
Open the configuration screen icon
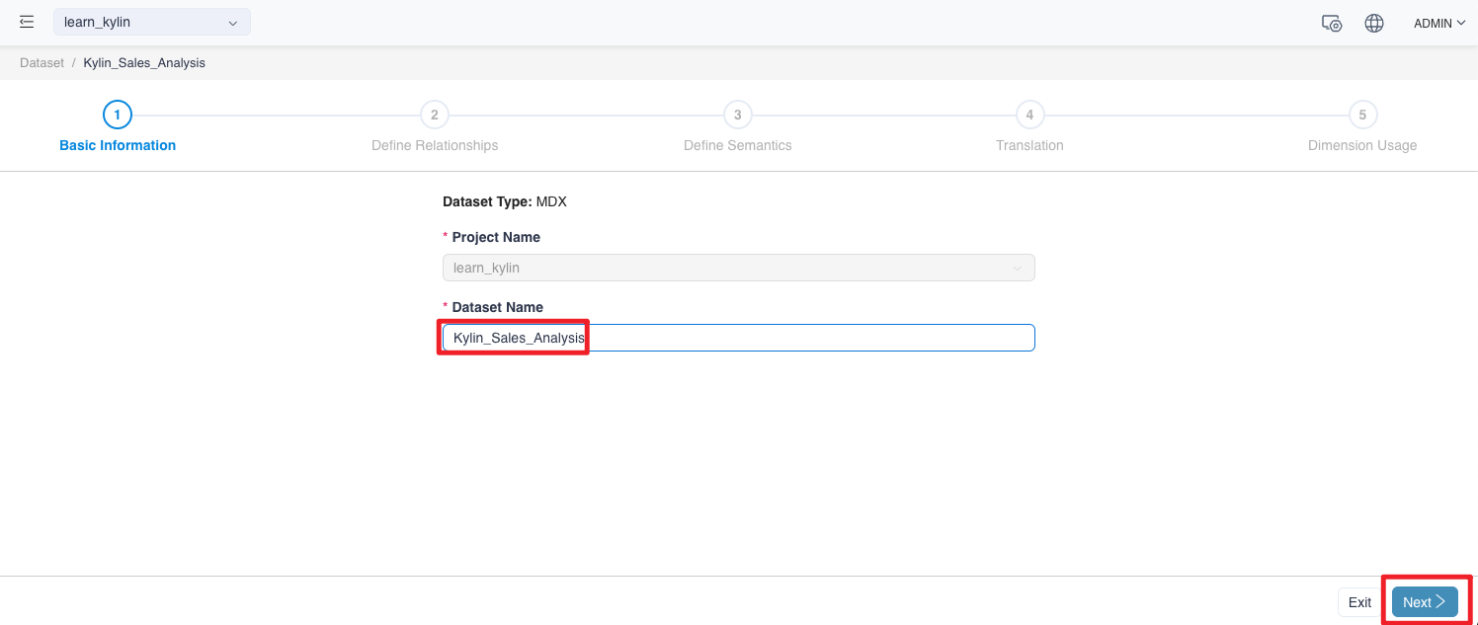tap(1331, 23)
